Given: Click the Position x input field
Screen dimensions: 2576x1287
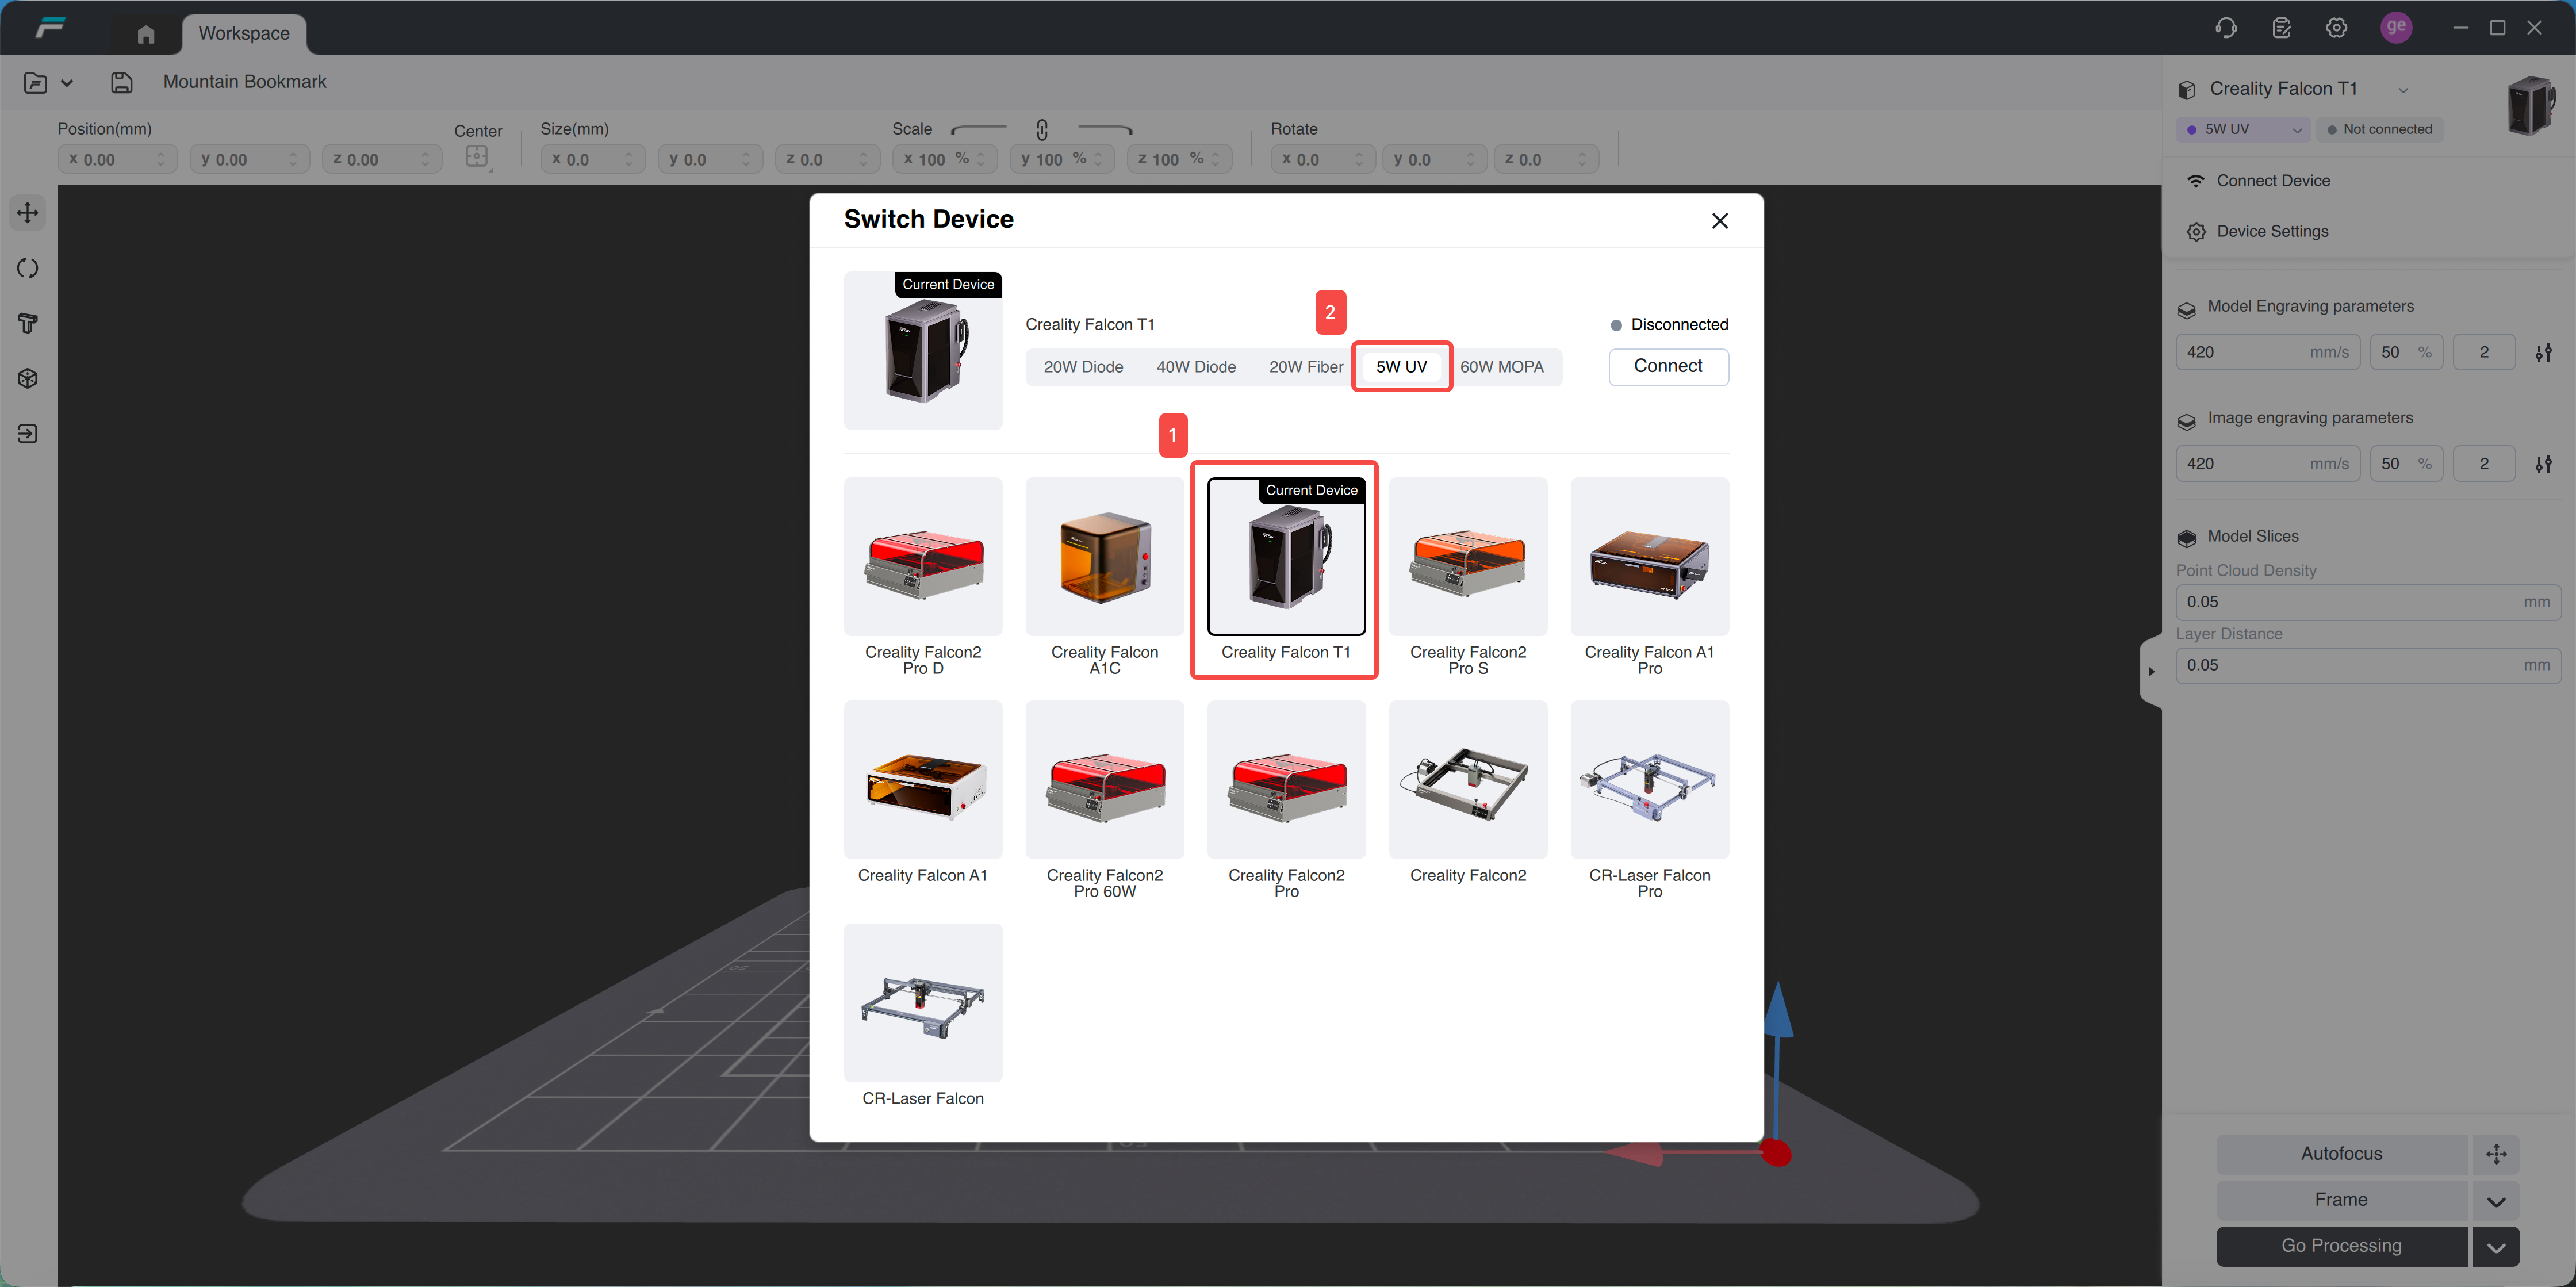Looking at the screenshot, I should click(117, 159).
